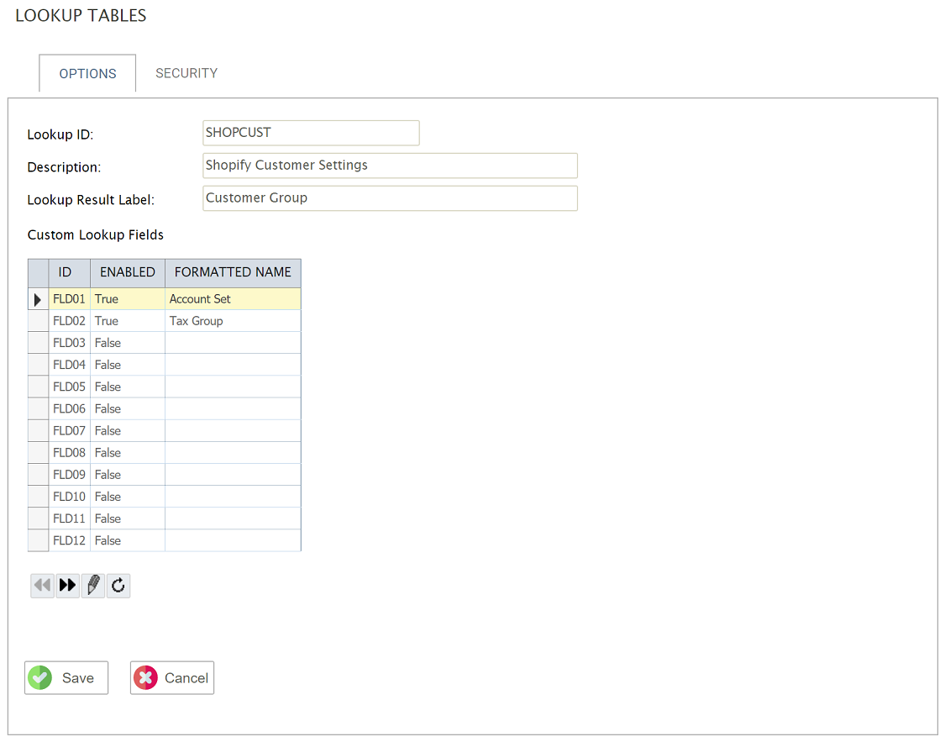940x742 pixels.
Task: Switch to the Security tab
Action: pyautogui.click(x=186, y=73)
